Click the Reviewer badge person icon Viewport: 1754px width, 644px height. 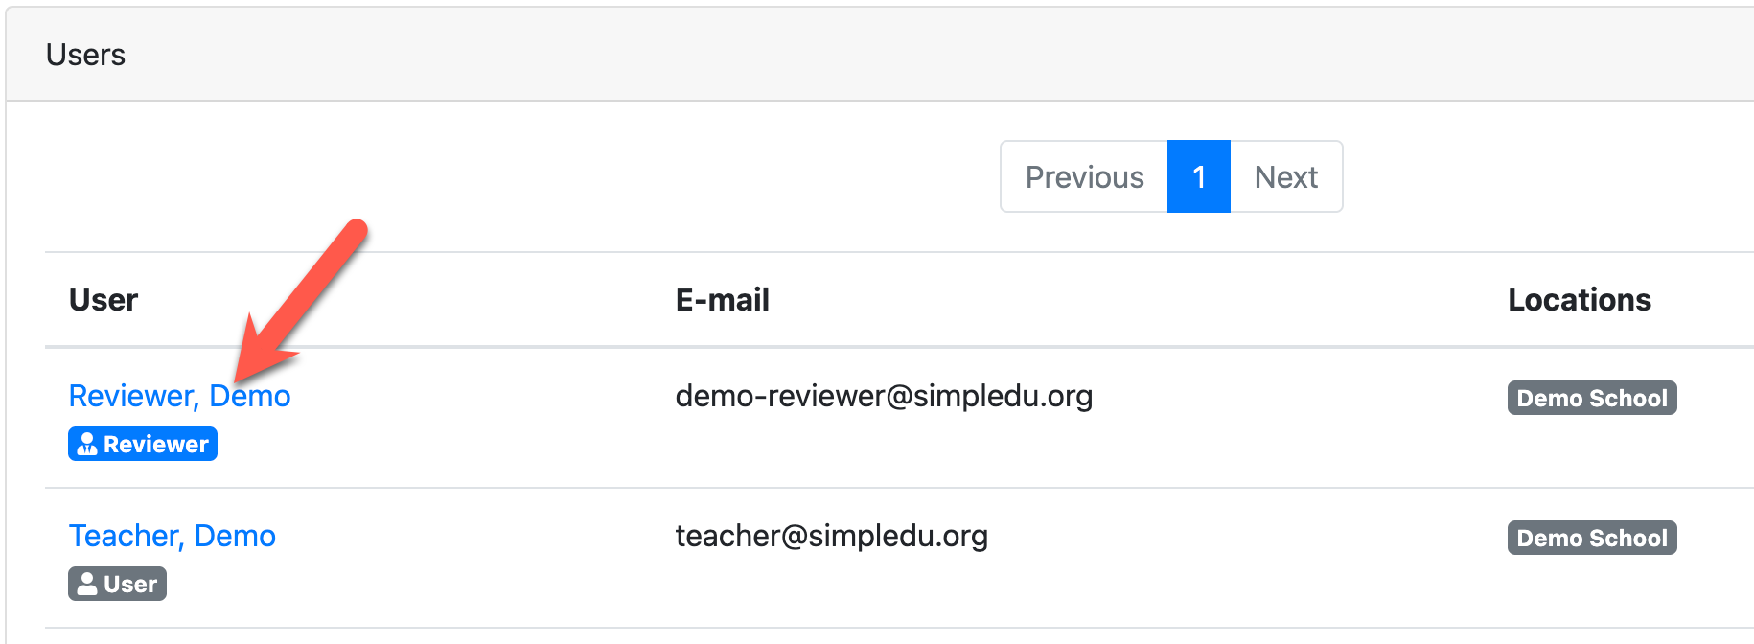(x=87, y=445)
